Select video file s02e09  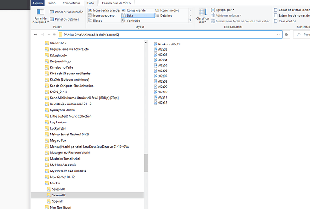tap(160, 87)
